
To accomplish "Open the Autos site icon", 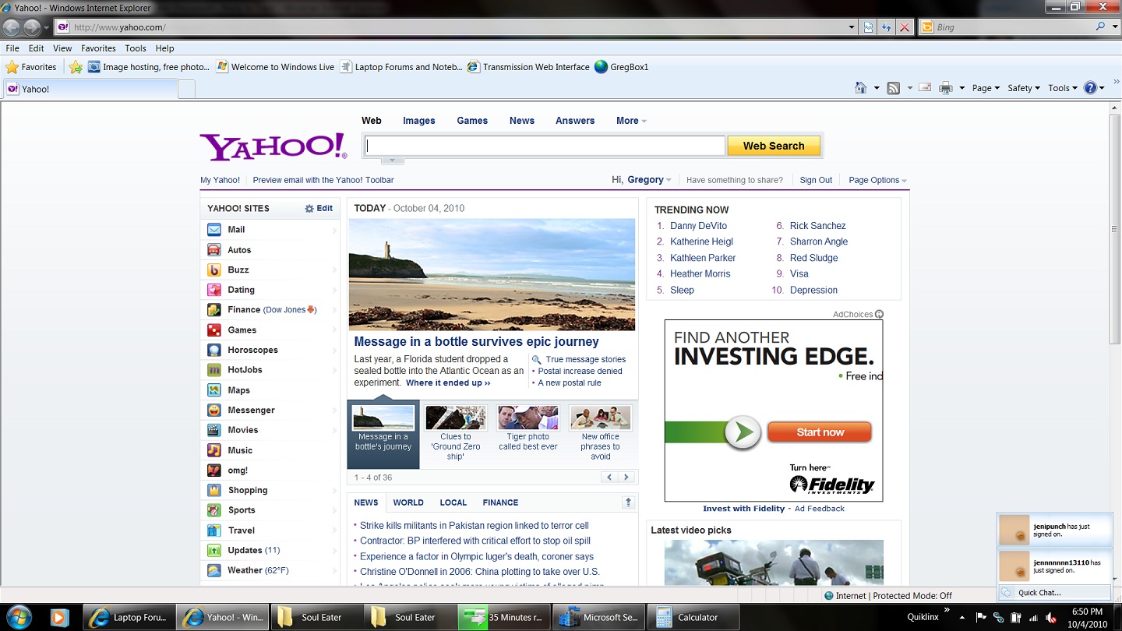I will 213,250.
